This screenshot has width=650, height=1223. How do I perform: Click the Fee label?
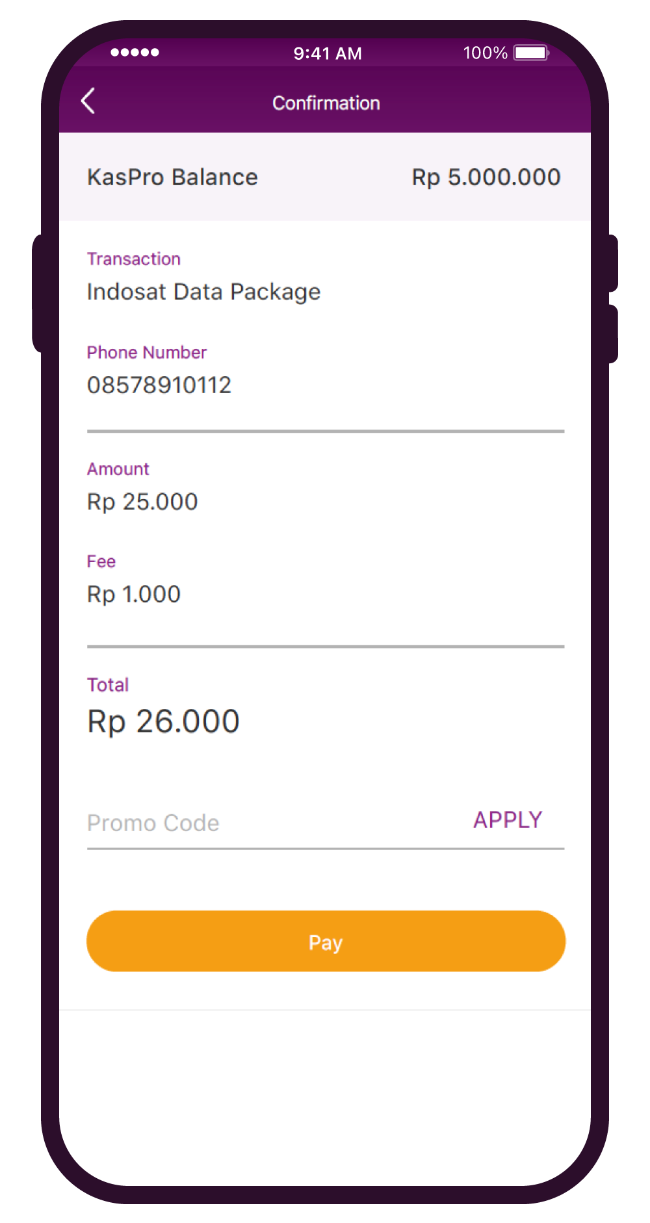click(x=101, y=561)
